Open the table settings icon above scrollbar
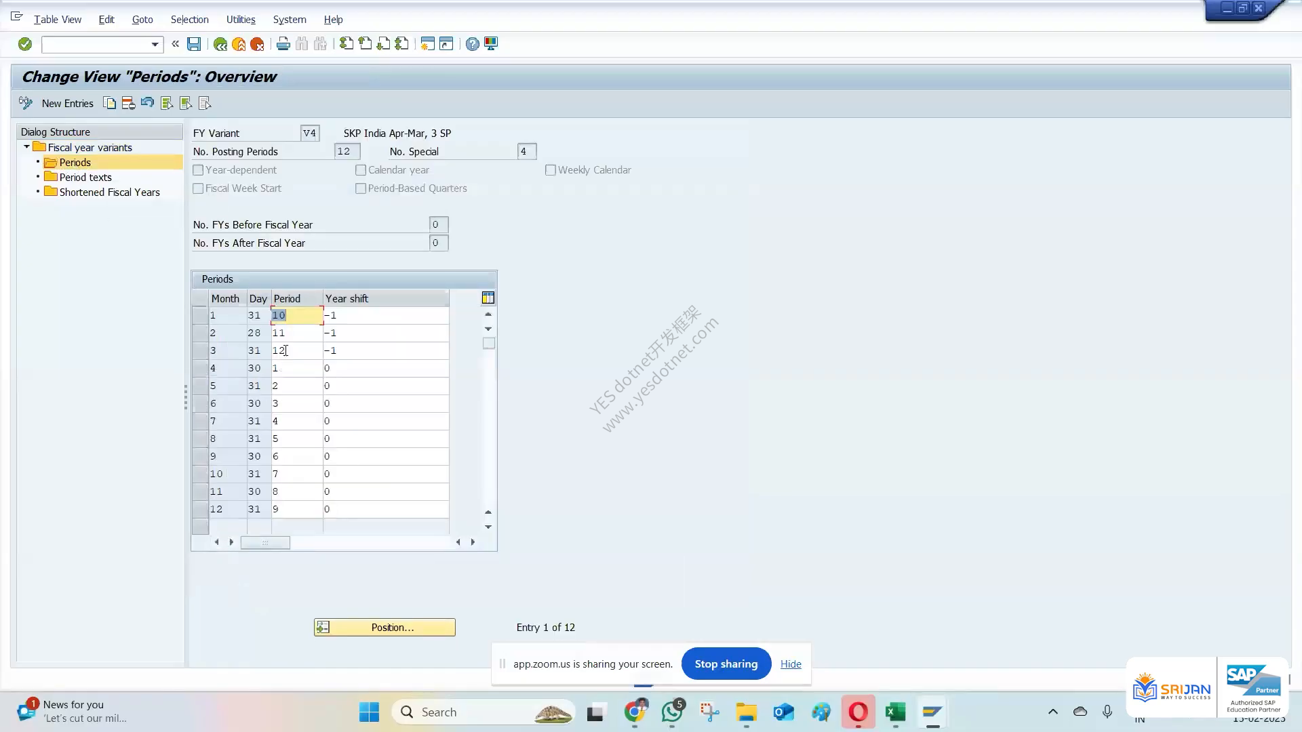Viewport: 1302px width, 732px height. pos(488,298)
